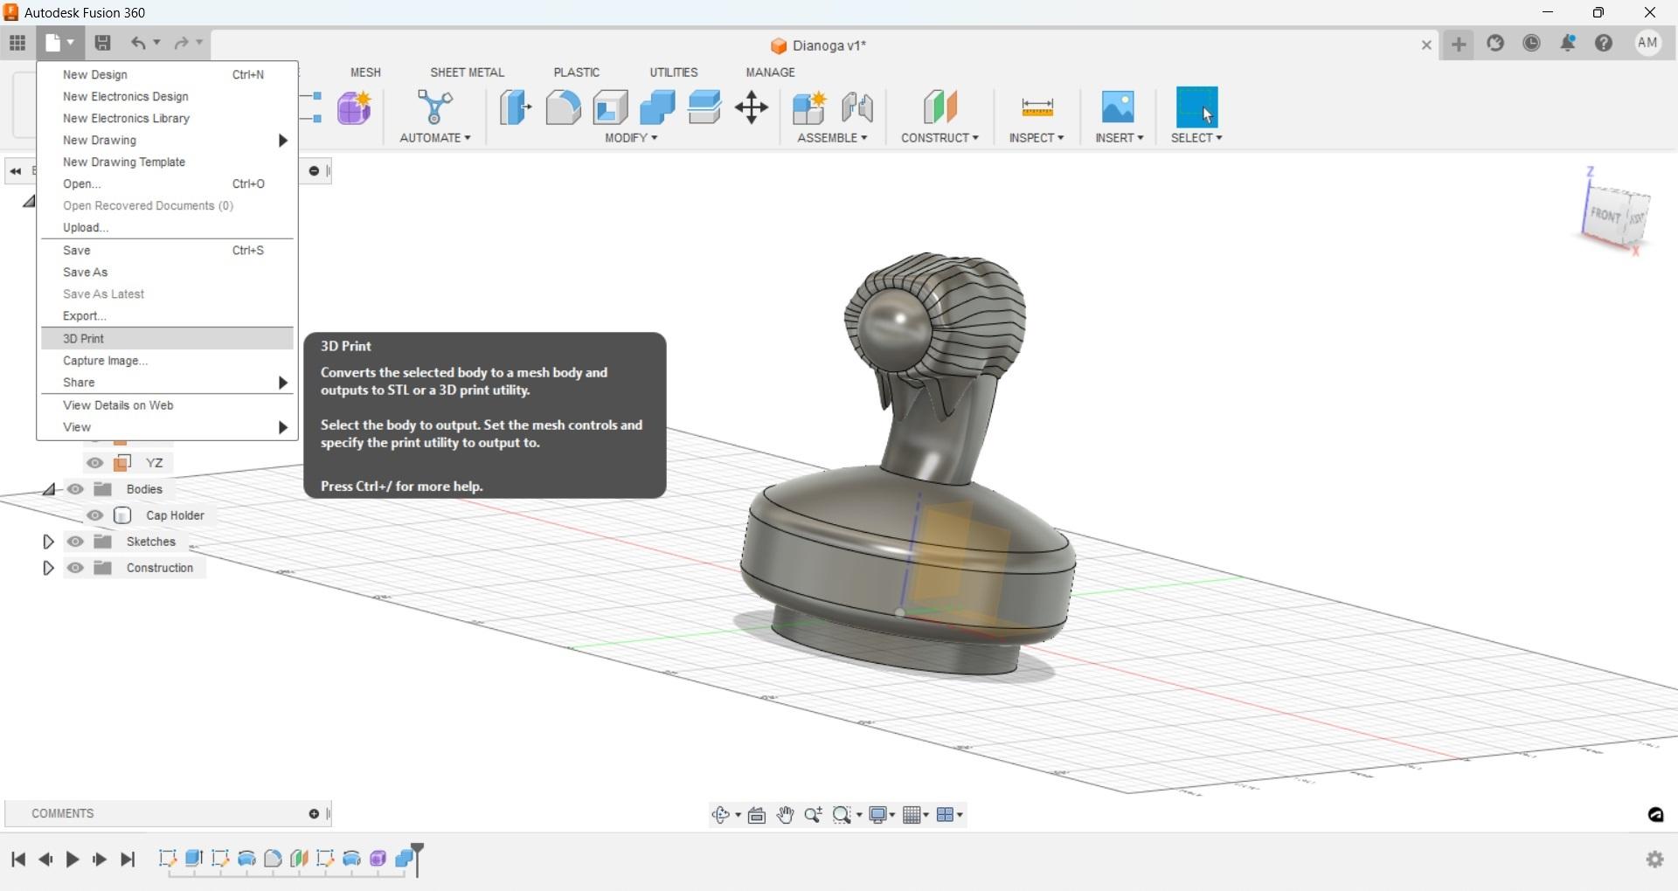Viewport: 1678px width, 891px height.
Task: Click the ViewCube FRONT face
Action: (x=1605, y=214)
